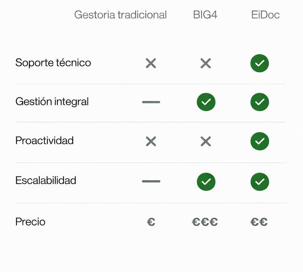Click the Escalabilidad row label
Screen dimensions: 303x272
46,181
